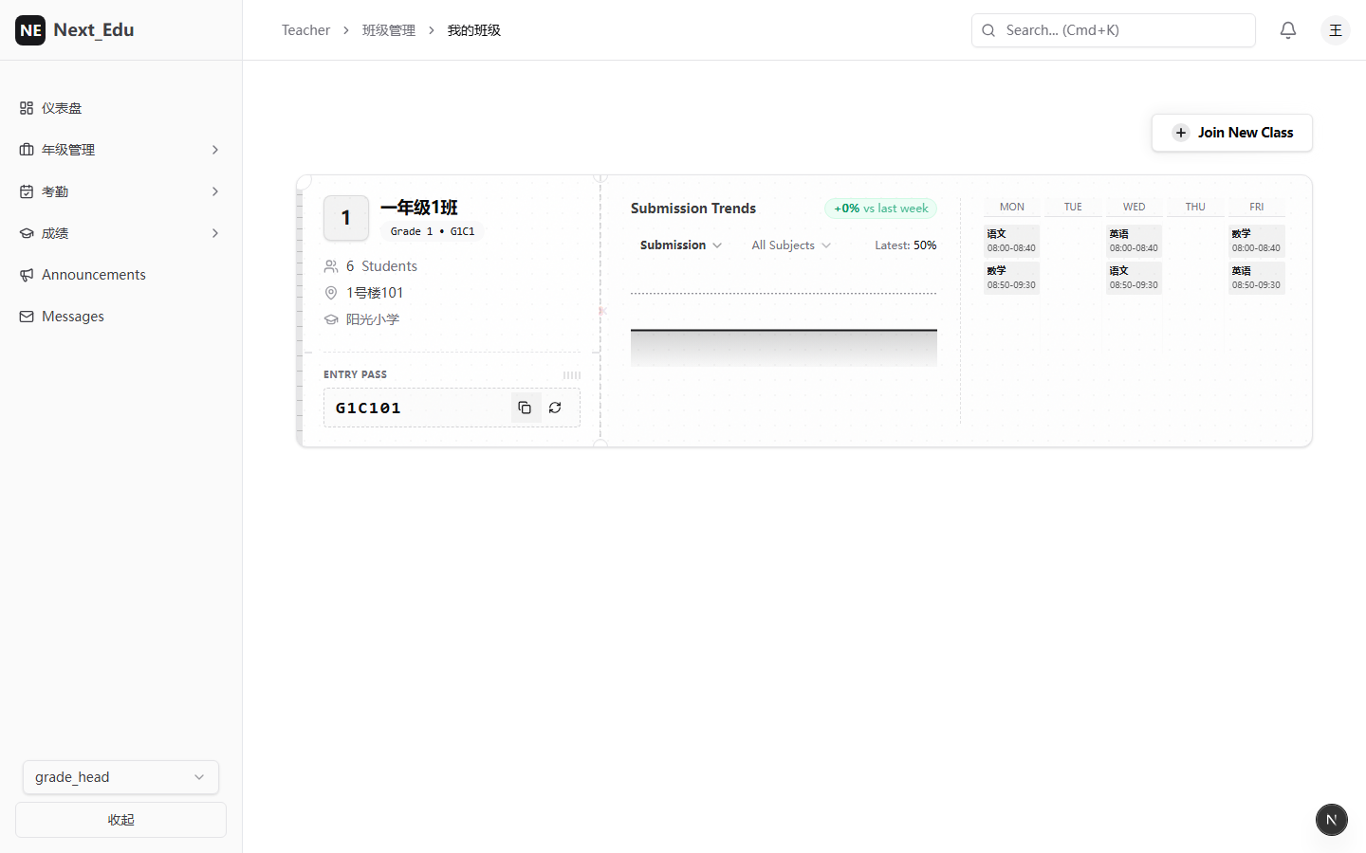Open the 仪表盘 dashboard menu item
This screenshot has height=853, width=1366.
coord(120,108)
